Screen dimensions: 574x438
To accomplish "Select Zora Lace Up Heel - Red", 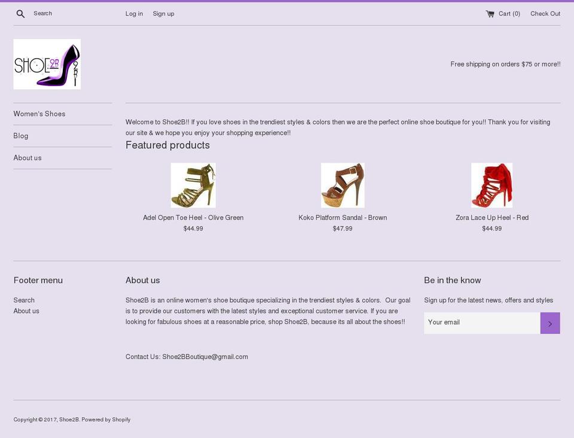I will 491,217.
